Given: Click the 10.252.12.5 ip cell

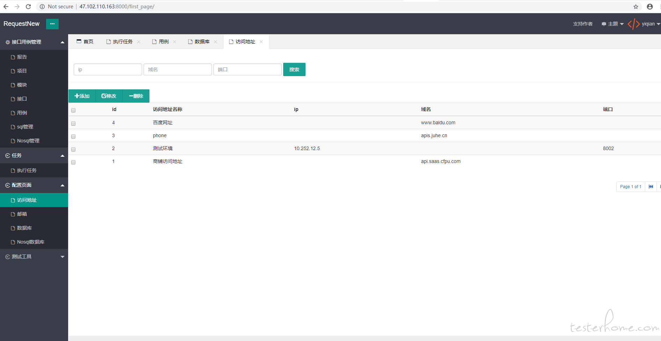Looking at the screenshot, I should pyautogui.click(x=307, y=148).
